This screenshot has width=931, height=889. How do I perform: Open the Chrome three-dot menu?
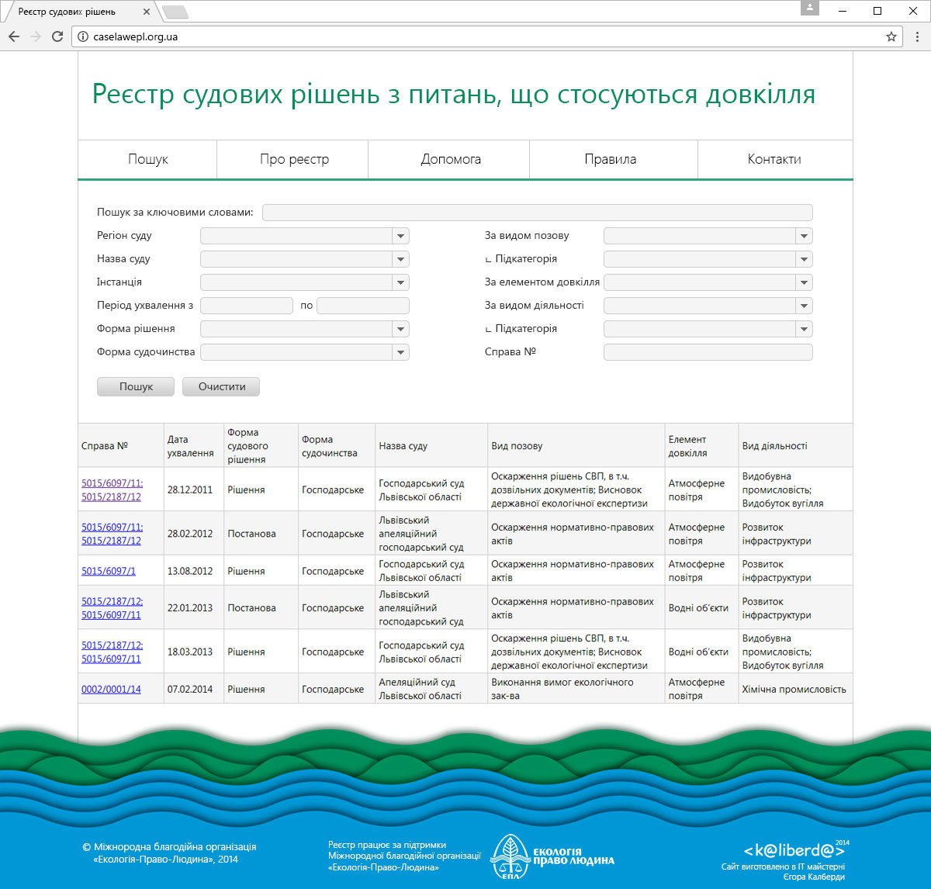coord(917,36)
